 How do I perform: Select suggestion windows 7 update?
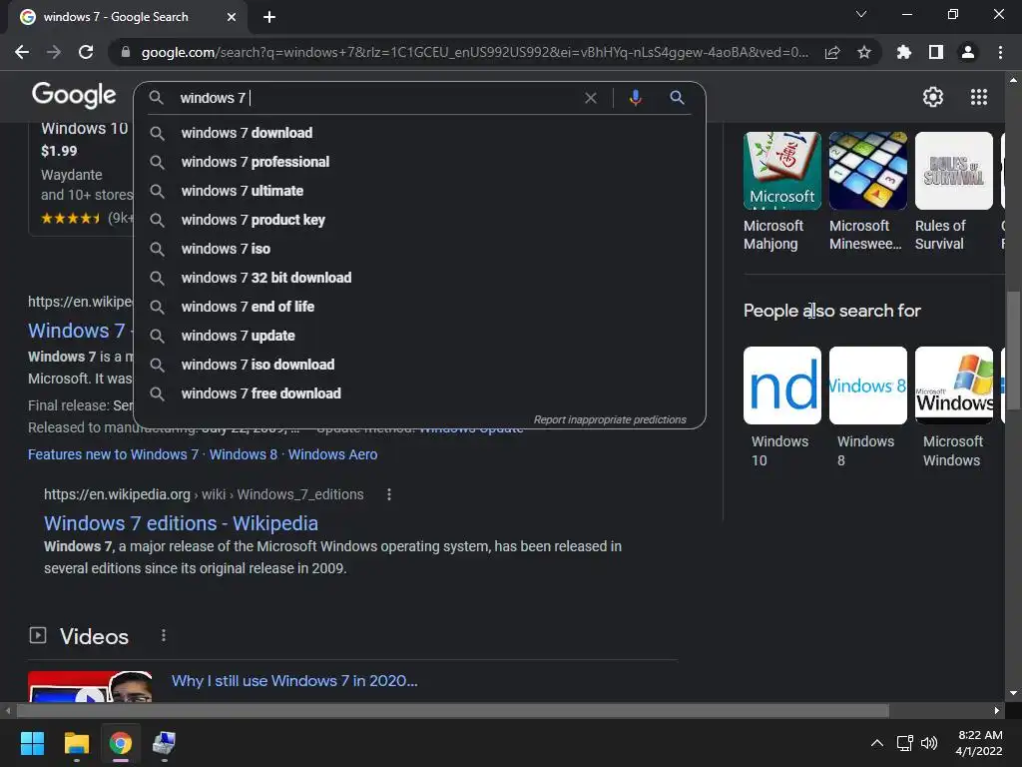(x=419, y=336)
